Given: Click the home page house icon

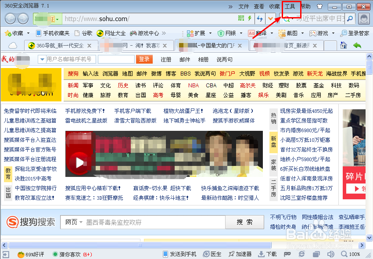Looking at the screenshot, I should tap(343, 45).
